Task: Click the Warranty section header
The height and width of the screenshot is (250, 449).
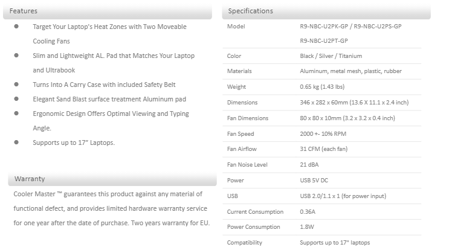Action: [x=30, y=179]
